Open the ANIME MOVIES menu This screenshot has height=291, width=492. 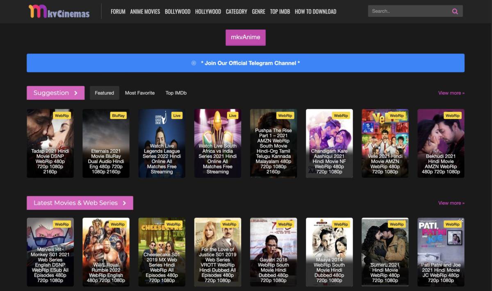145,11
